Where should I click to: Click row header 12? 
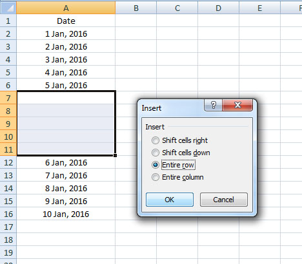pyautogui.click(x=8, y=162)
